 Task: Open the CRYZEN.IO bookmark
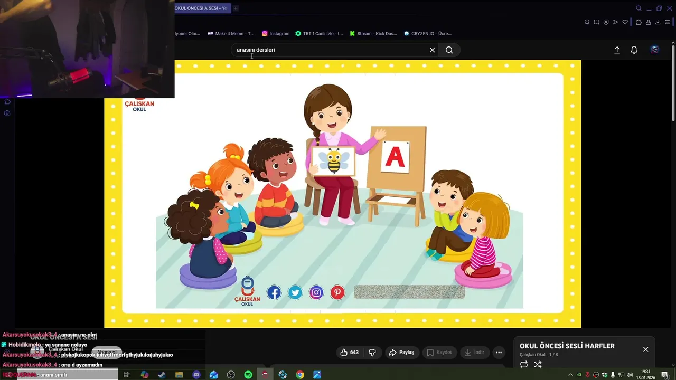pos(428,33)
